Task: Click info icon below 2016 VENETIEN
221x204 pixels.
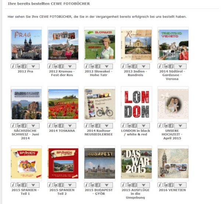Action: pos(160,185)
